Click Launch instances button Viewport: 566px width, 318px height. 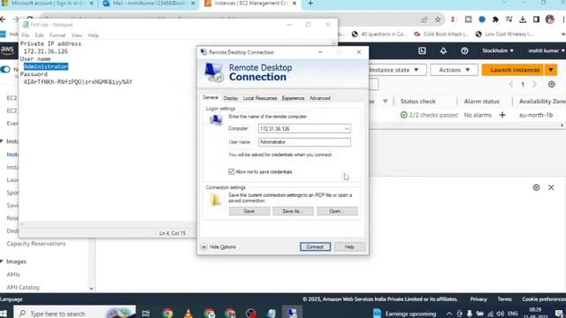pyautogui.click(x=513, y=70)
